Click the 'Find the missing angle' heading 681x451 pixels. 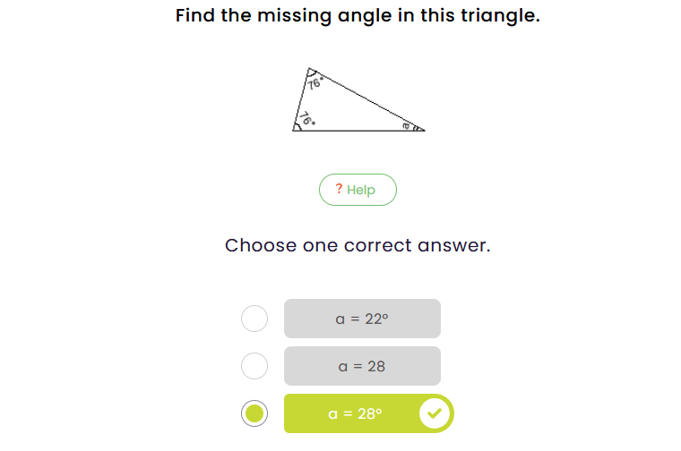tap(358, 16)
